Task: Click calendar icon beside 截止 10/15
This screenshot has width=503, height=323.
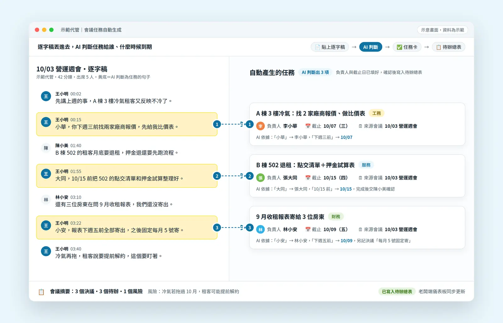Action: pyautogui.click(x=308, y=178)
